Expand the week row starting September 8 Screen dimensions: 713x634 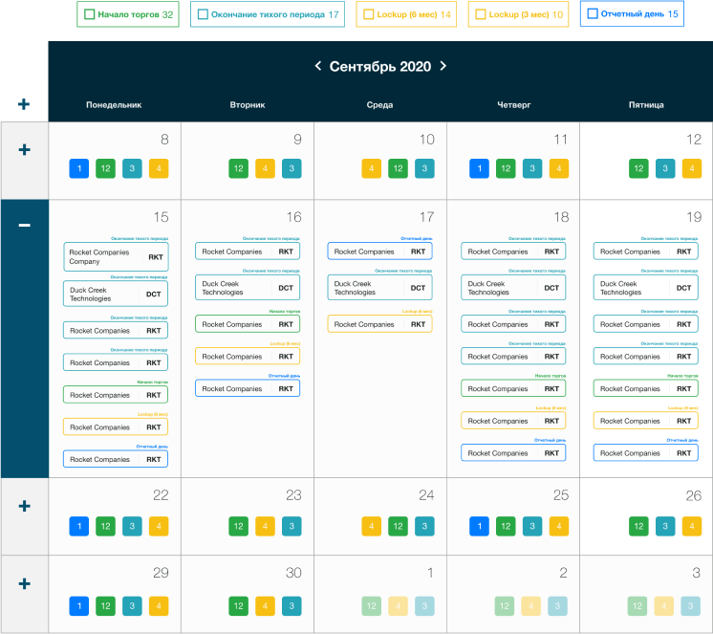click(24, 150)
